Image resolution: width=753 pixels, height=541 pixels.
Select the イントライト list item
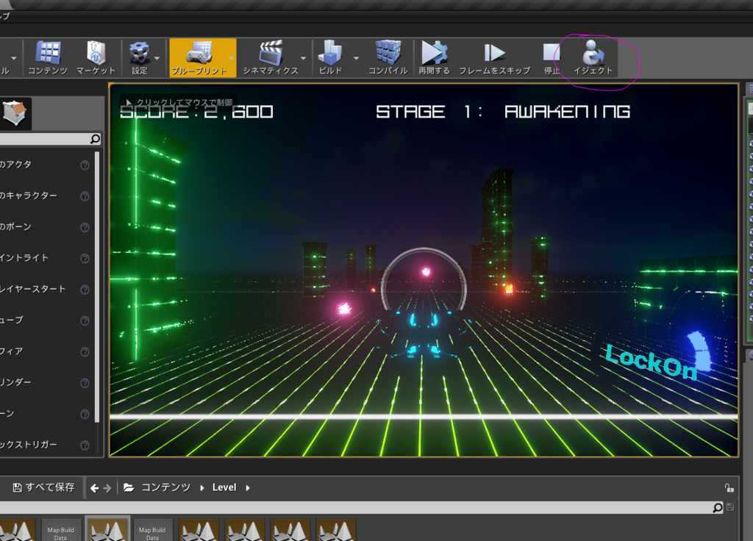[47, 258]
